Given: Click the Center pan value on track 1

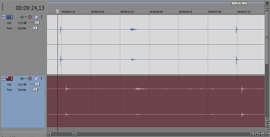Looking at the screenshot, I should tap(22, 28).
